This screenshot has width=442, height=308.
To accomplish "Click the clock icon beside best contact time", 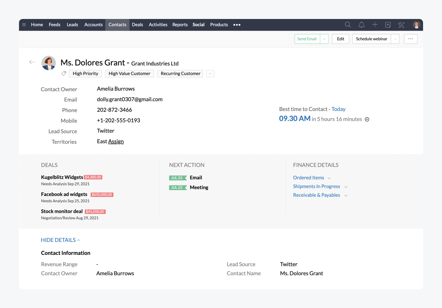I will tap(367, 119).
